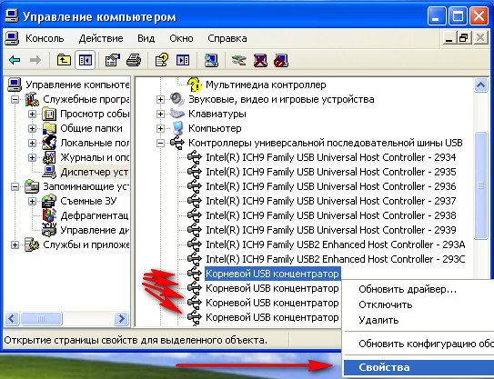
Task: Click Scan for hardware changes icon
Action: tap(211, 60)
